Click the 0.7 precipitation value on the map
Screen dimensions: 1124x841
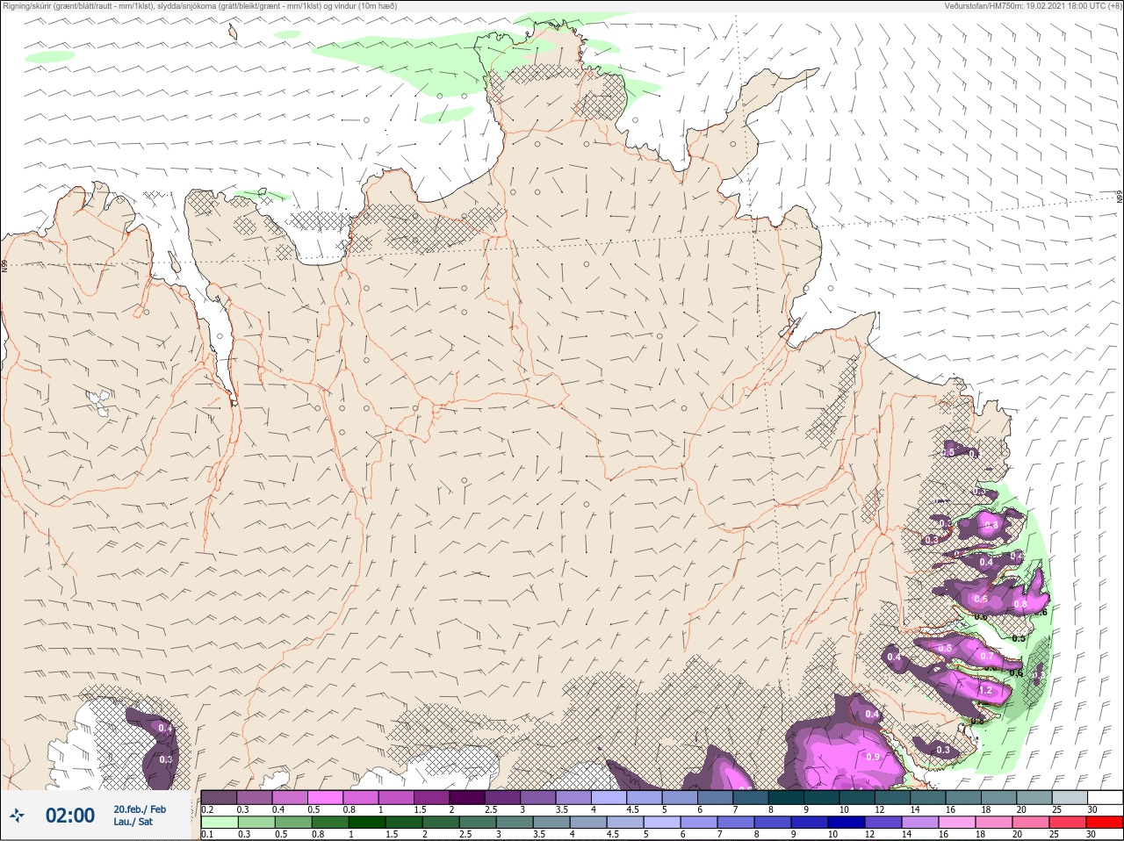pos(987,656)
